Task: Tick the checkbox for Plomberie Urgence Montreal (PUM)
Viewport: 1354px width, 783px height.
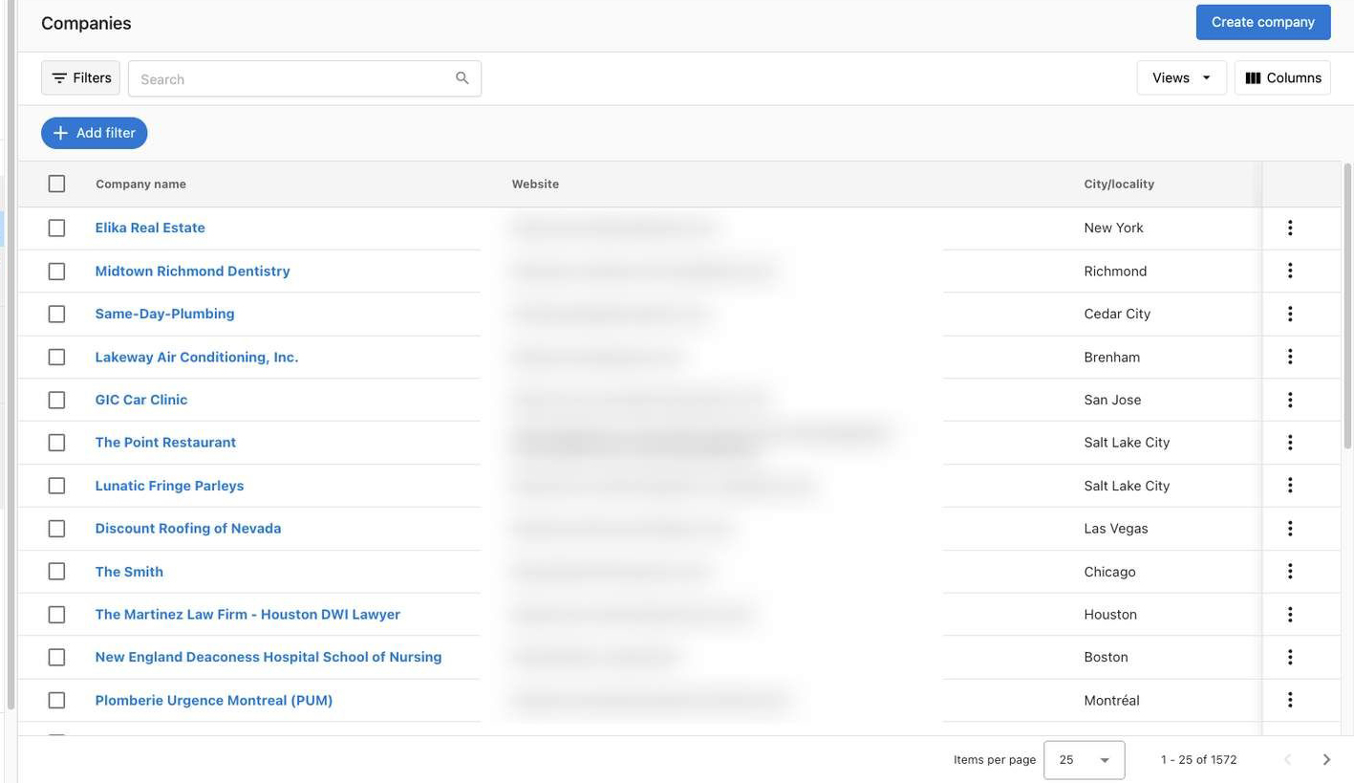Action: coord(56,700)
